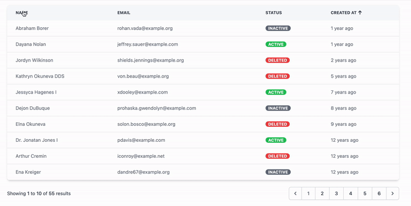Image resolution: width=411 pixels, height=206 pixels.
Task: Click Active badge for Dayana Nolan
Action: tap(276, 45)
